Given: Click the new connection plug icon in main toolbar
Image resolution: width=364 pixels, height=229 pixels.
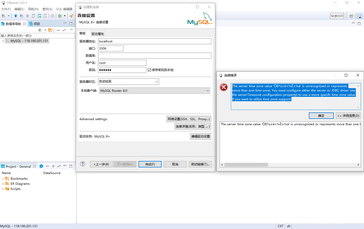Looking at the screenshot, I should [4, 16].
